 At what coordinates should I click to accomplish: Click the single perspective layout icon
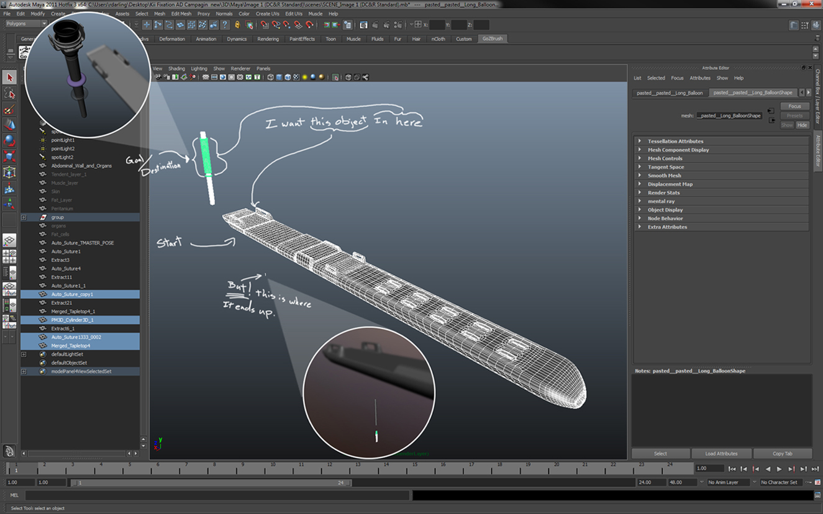coord(9,240)
